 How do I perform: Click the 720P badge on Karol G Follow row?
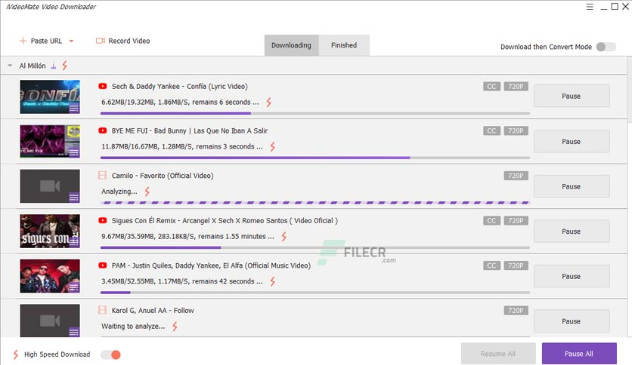(x=516, y=311)
